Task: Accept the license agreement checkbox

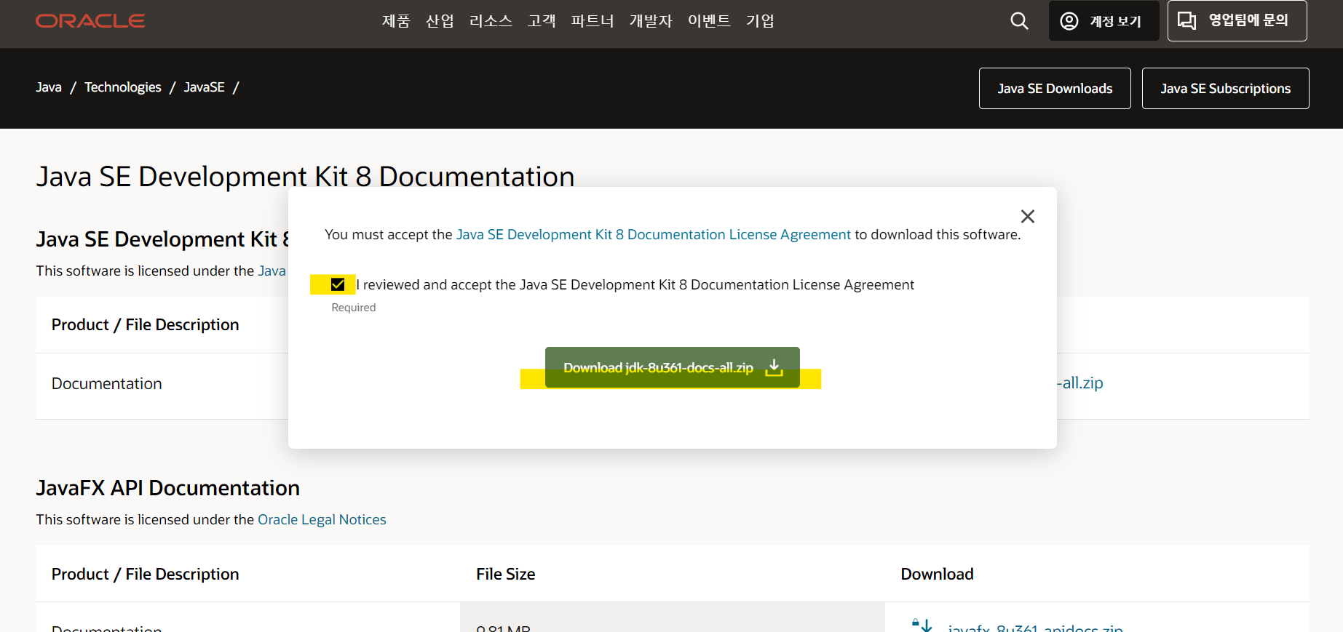Action: point(337,284)
